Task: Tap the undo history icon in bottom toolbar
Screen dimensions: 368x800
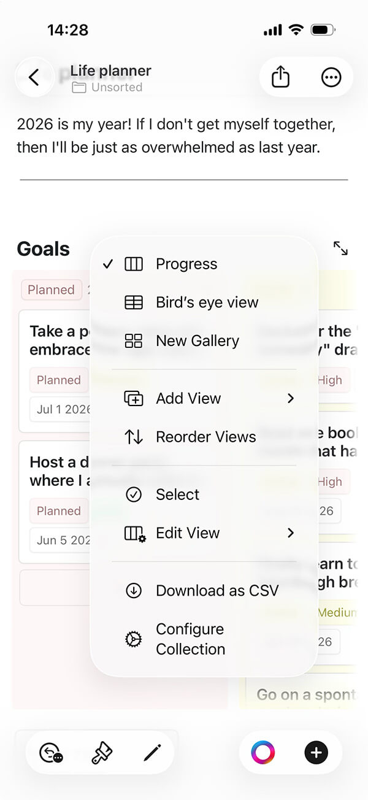Action: point(50,752)
